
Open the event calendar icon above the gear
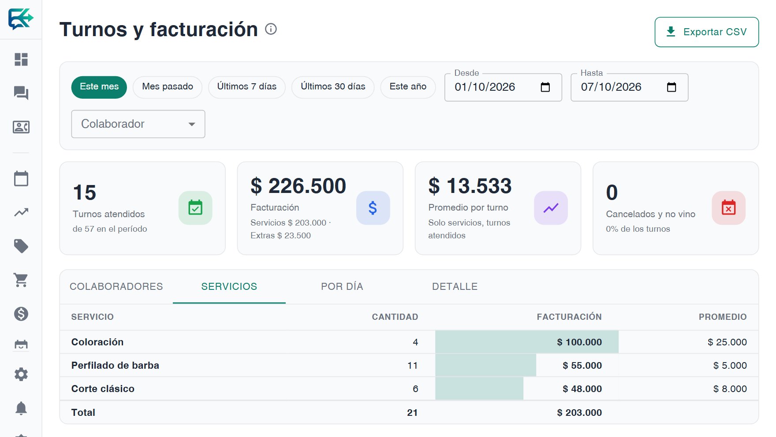tap(21, 344)
